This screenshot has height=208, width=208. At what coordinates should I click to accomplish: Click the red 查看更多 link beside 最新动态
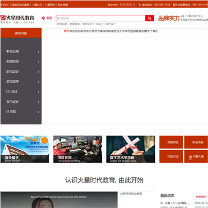(202, 197)
